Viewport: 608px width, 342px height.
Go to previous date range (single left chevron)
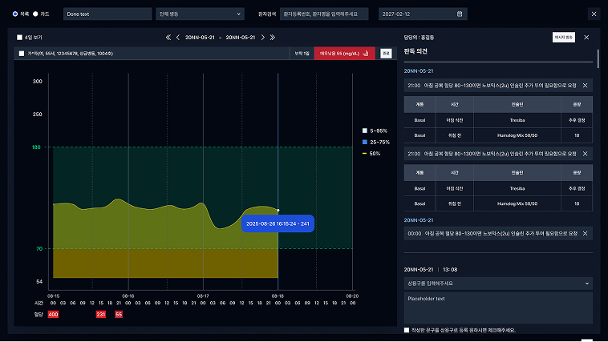(178, 37)
